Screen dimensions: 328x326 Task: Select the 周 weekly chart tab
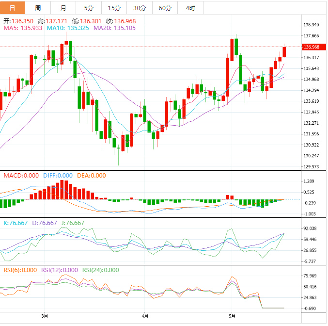[x=38, y=8]
